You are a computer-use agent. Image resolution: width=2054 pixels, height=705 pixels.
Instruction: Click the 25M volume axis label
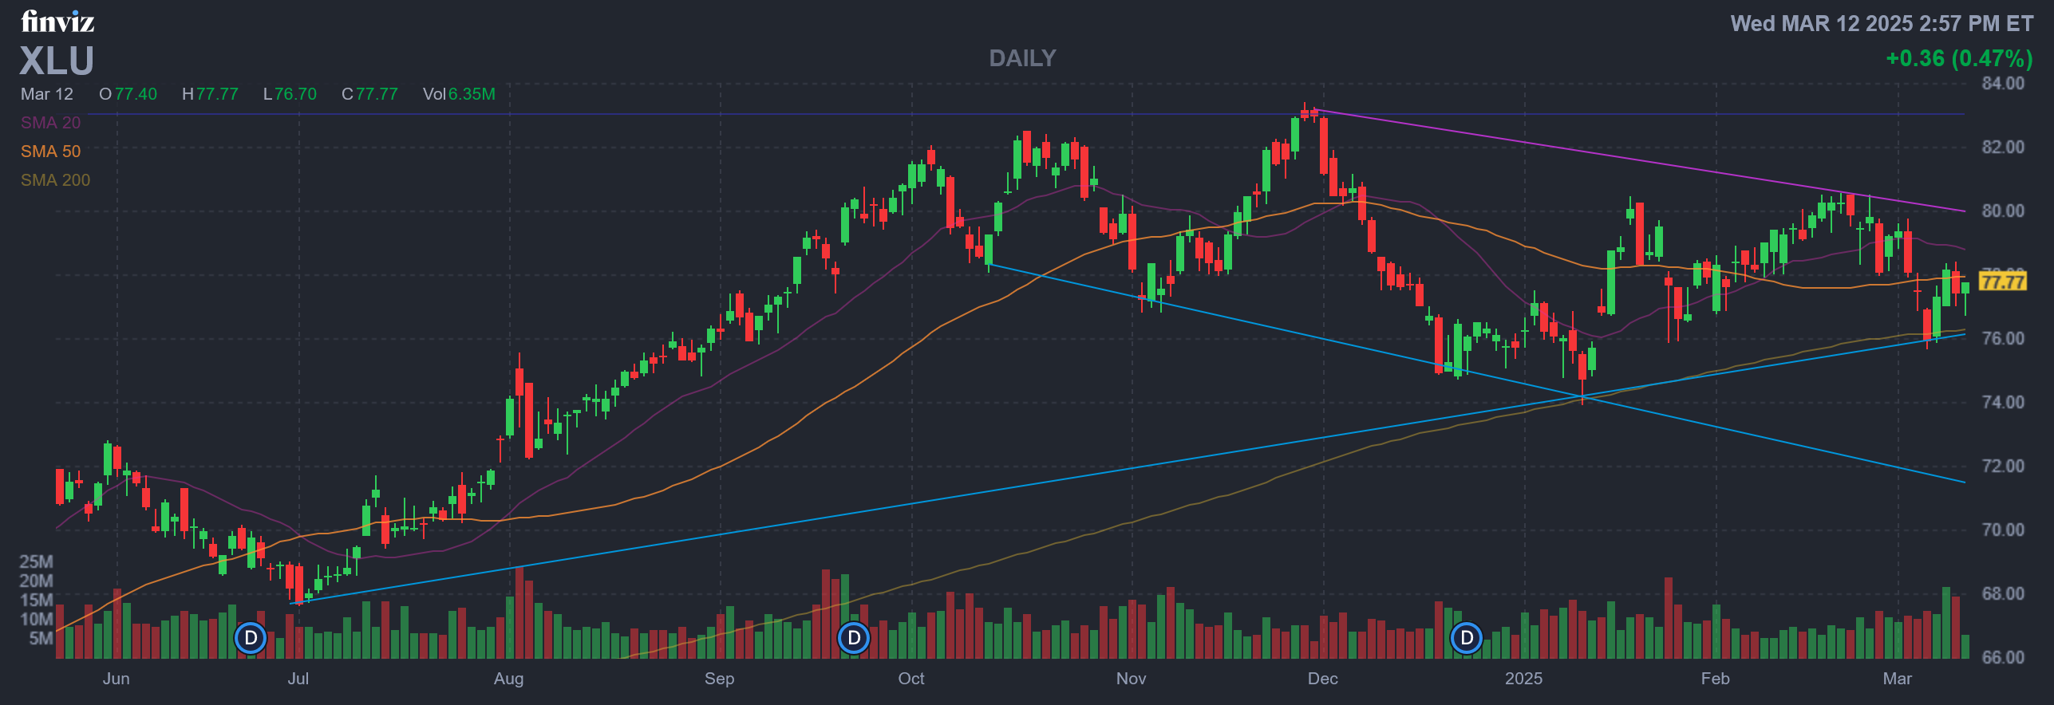pyautogui.click(x=36, y=562)
